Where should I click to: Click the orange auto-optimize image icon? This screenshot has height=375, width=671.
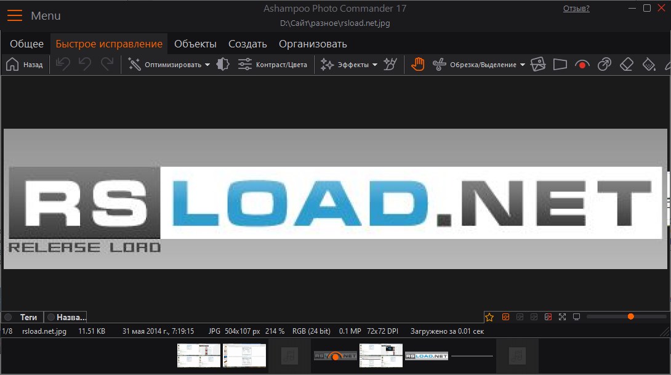click(505, 317)
